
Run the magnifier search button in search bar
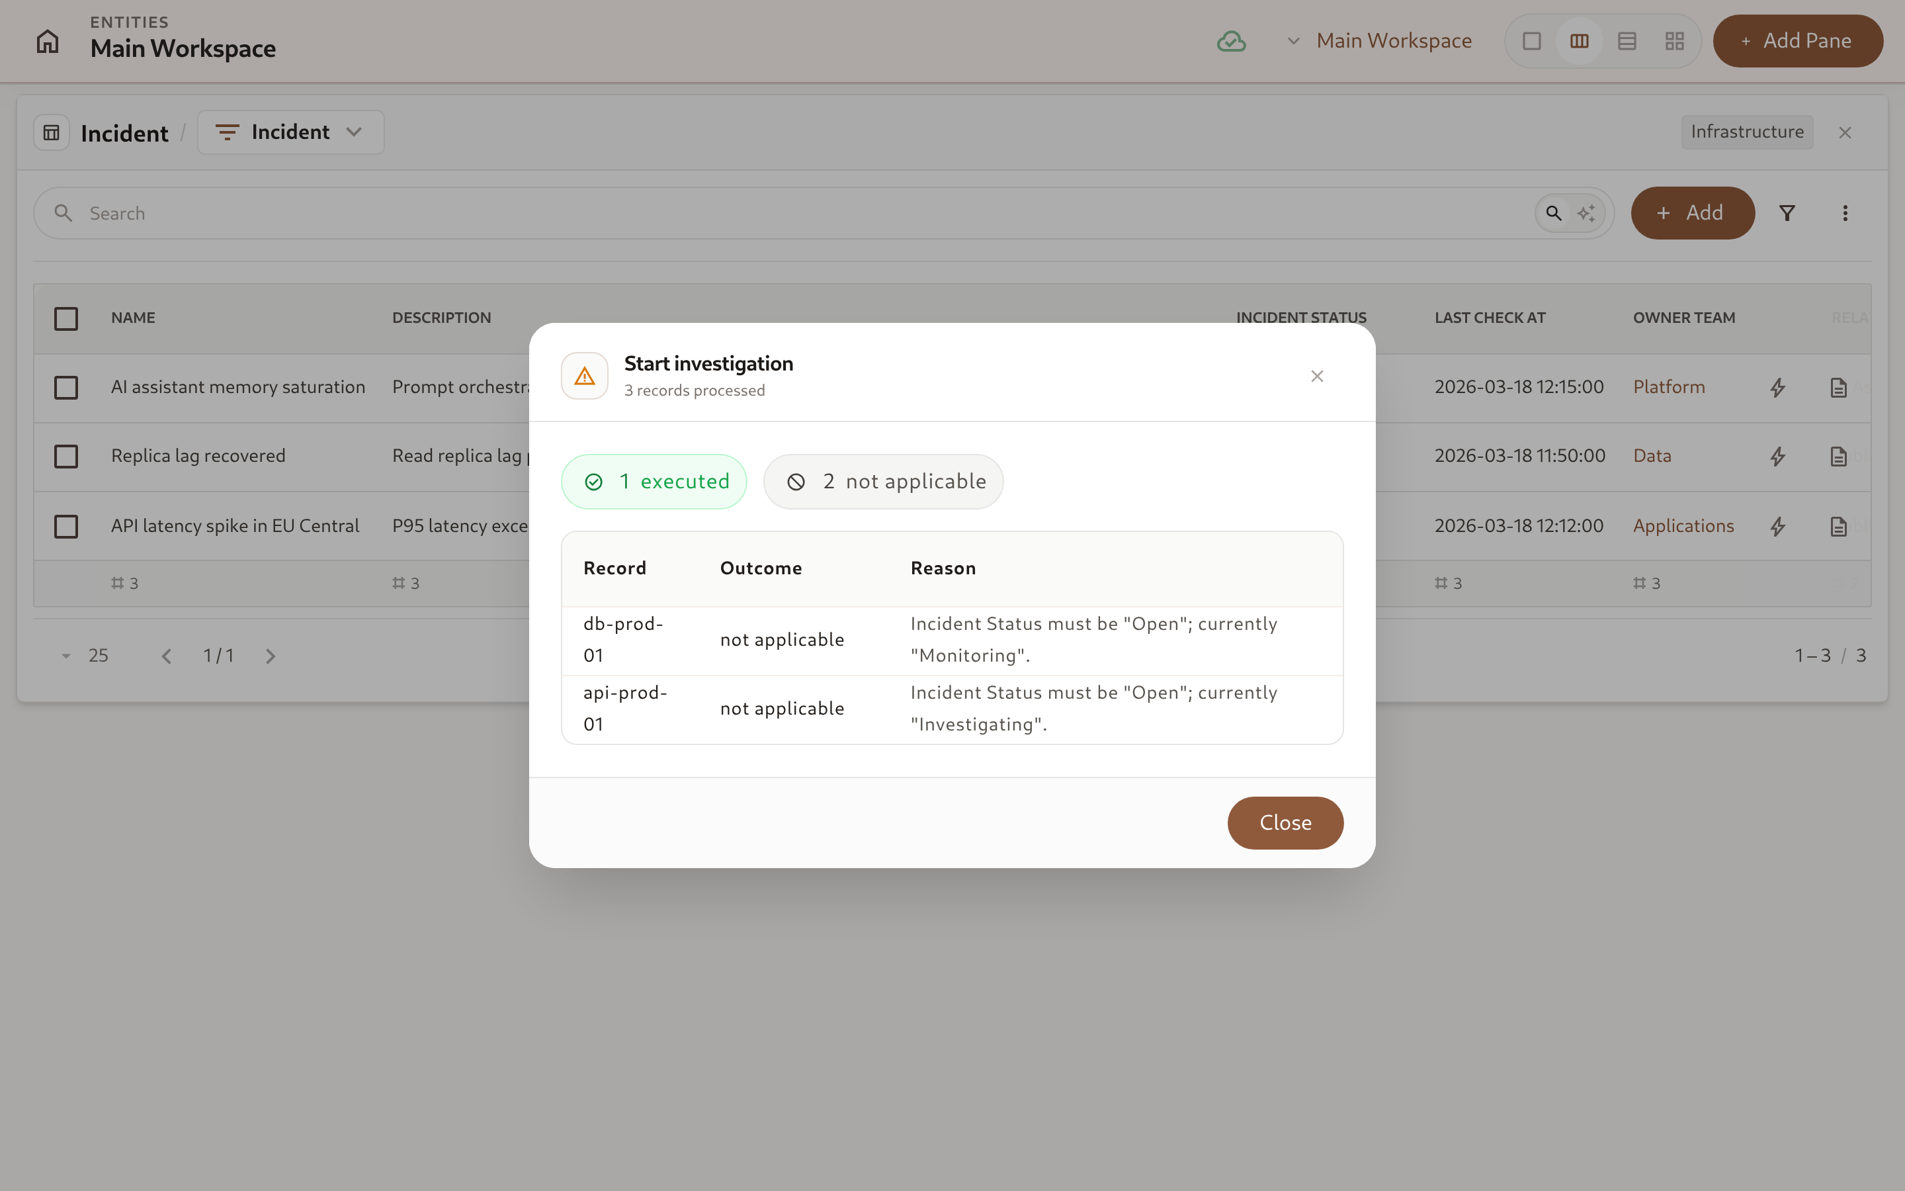(x=1553, y=212)
